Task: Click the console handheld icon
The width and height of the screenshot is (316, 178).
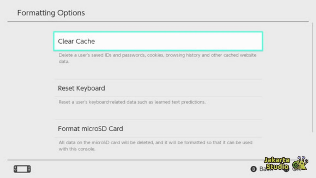Action: tap(22, 169)
